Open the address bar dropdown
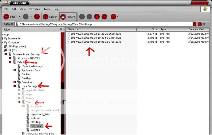Image resolution: width=212 pixels, height=135 pixels. click(194, 24)
